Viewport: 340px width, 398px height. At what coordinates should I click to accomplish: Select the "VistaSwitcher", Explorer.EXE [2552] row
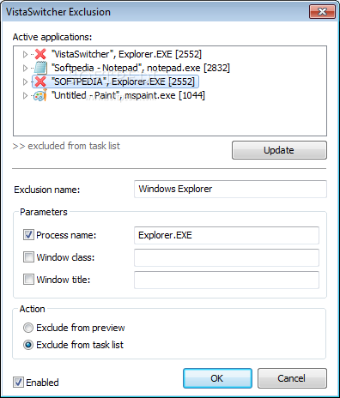point(126,54)
